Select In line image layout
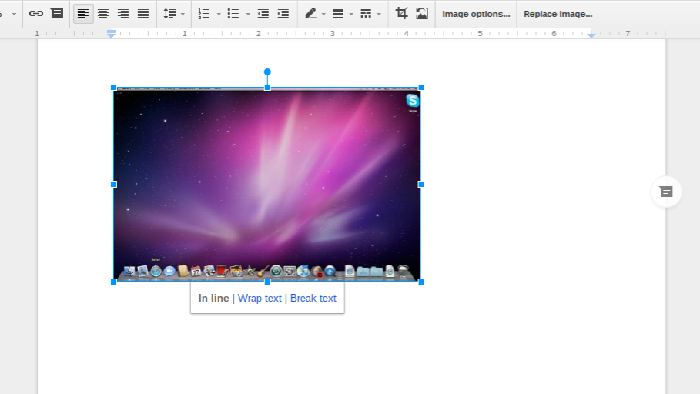 (214, 298)
